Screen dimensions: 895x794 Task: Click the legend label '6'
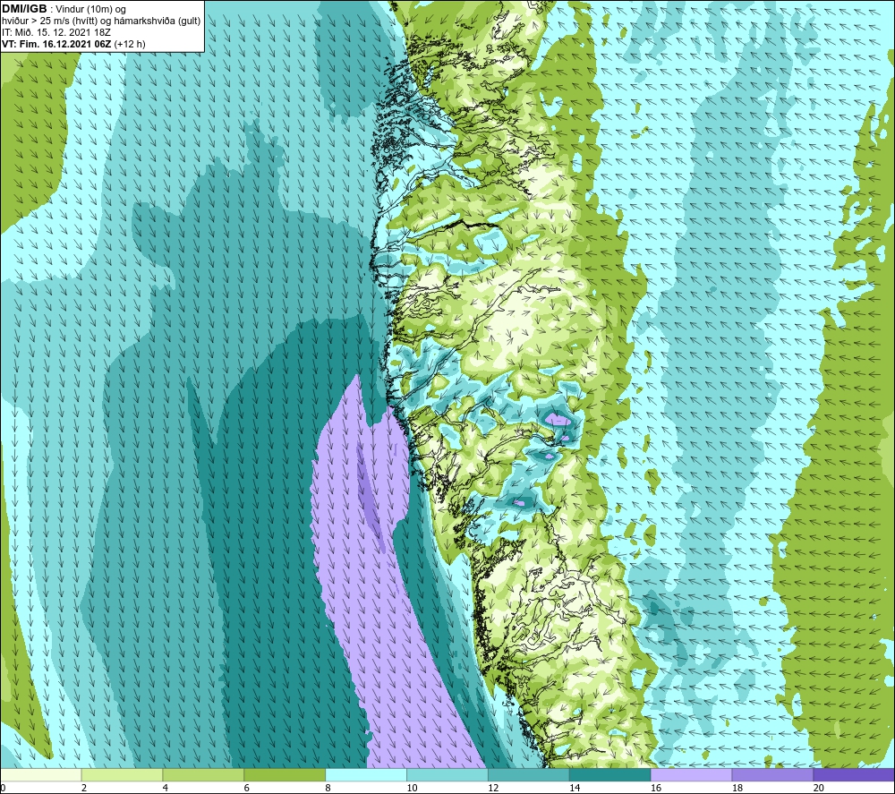pos(247,789)
